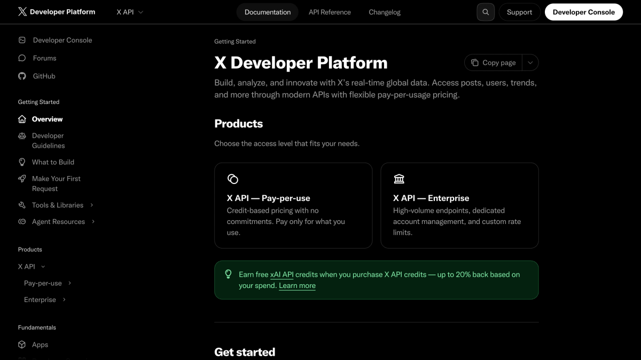
Task: Switch to the Documentation tab
Action: tap(268, 12)
